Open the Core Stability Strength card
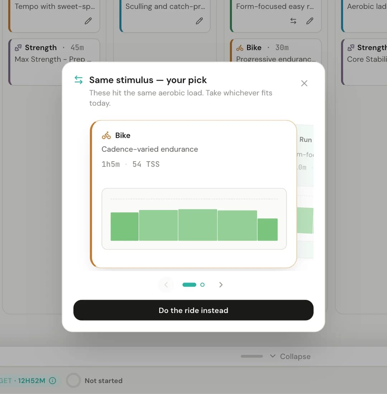The width and height of the screenshot is (387, 394). pyautogui.click(x=364, y=62)
